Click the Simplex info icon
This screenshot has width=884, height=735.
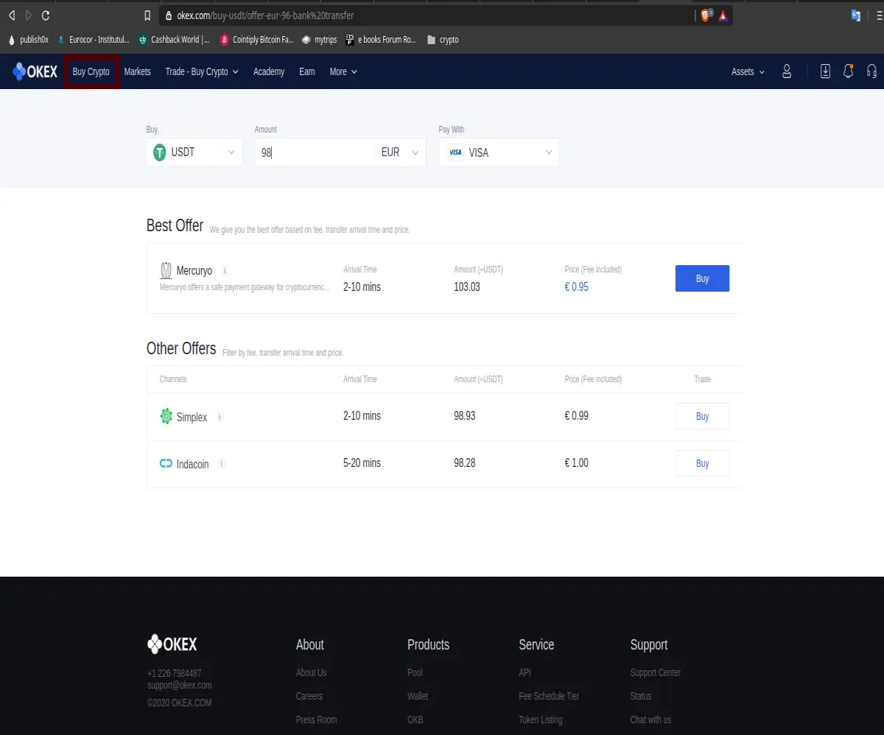220,416
